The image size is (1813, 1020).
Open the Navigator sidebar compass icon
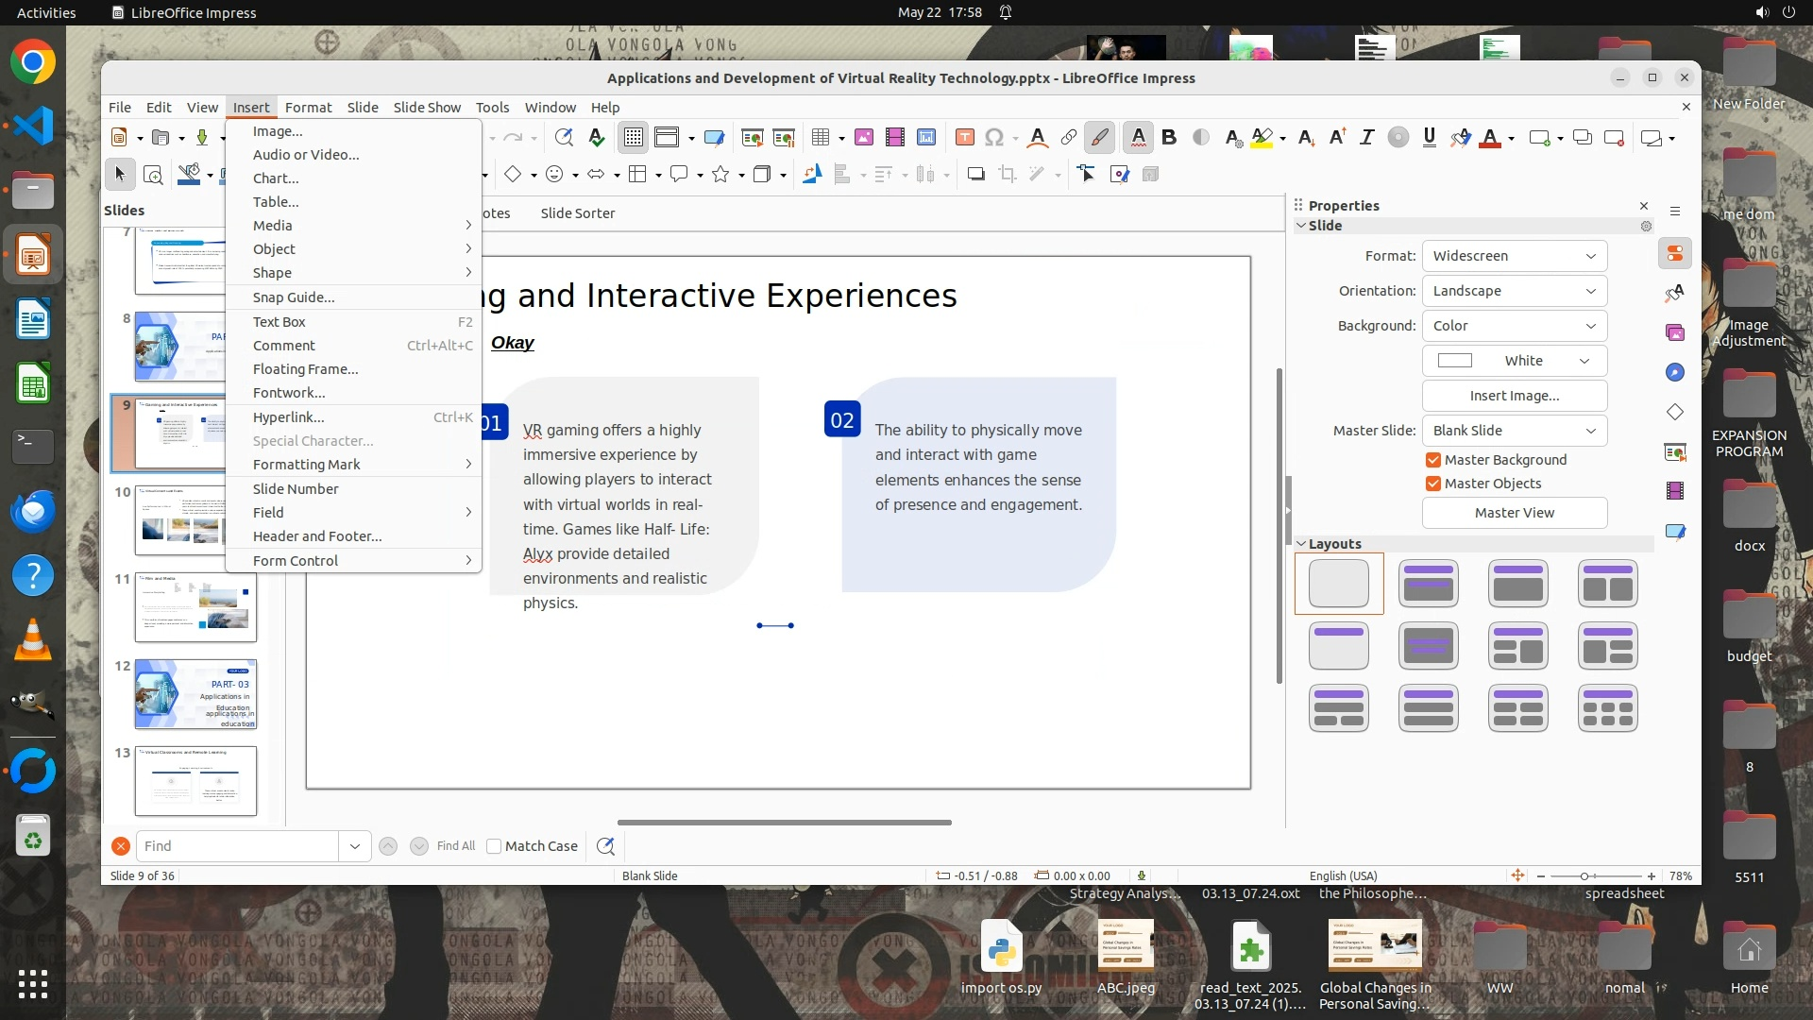1675,372
